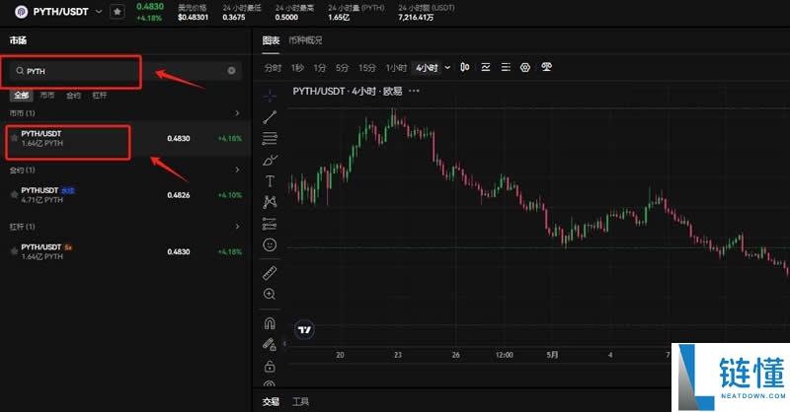Select the trend line drawing tool
The image size is (790, 412).
point(270,117)
